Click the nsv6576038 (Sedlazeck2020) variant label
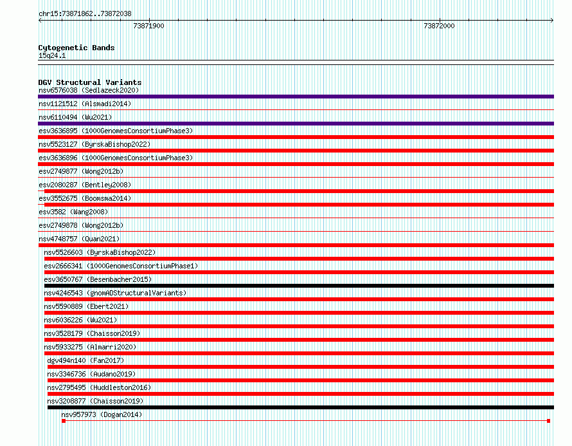This screenshot has height=446, width=572. [x=89, y=90]
